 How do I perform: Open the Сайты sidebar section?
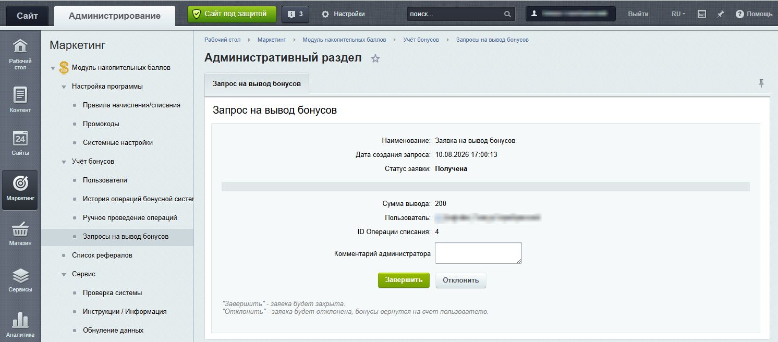pos(20,142)
